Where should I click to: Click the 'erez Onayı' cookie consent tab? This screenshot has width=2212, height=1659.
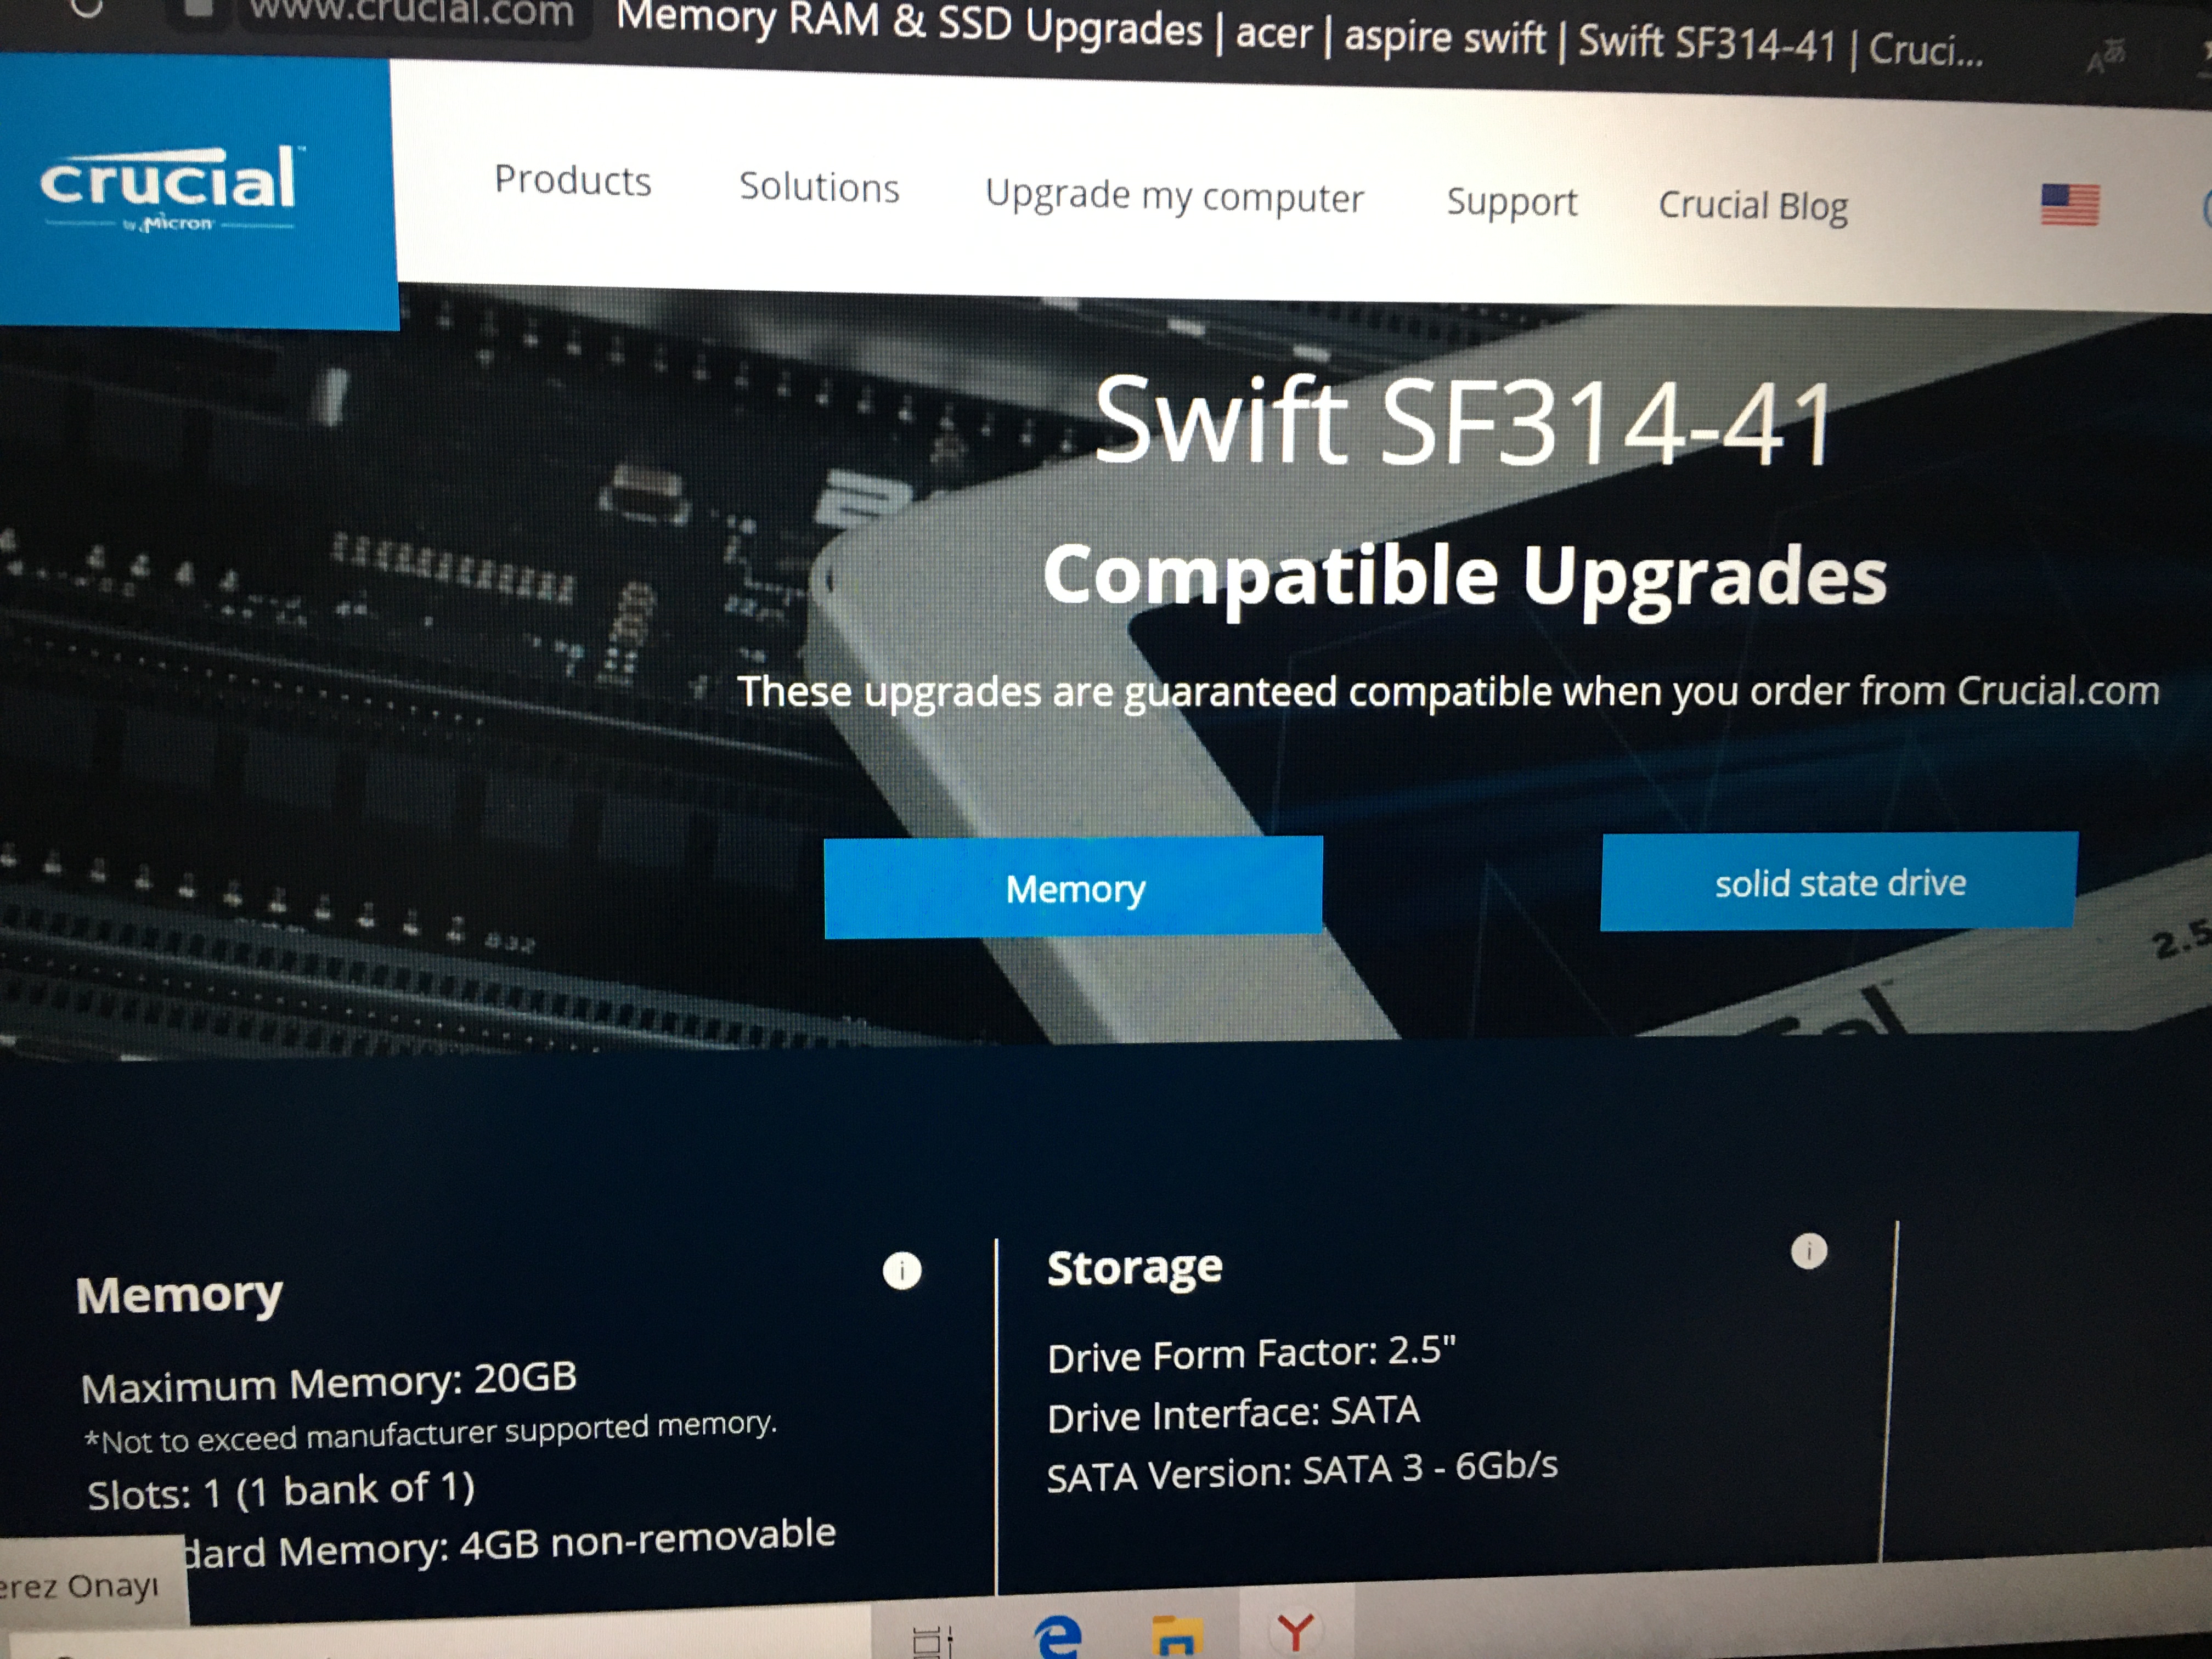point(92,1583)
